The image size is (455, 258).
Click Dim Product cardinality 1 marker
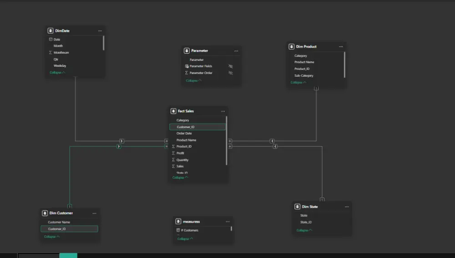pos(316,88)
